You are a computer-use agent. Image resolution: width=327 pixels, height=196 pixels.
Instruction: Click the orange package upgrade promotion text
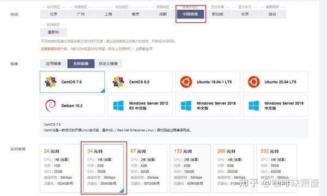87,49
